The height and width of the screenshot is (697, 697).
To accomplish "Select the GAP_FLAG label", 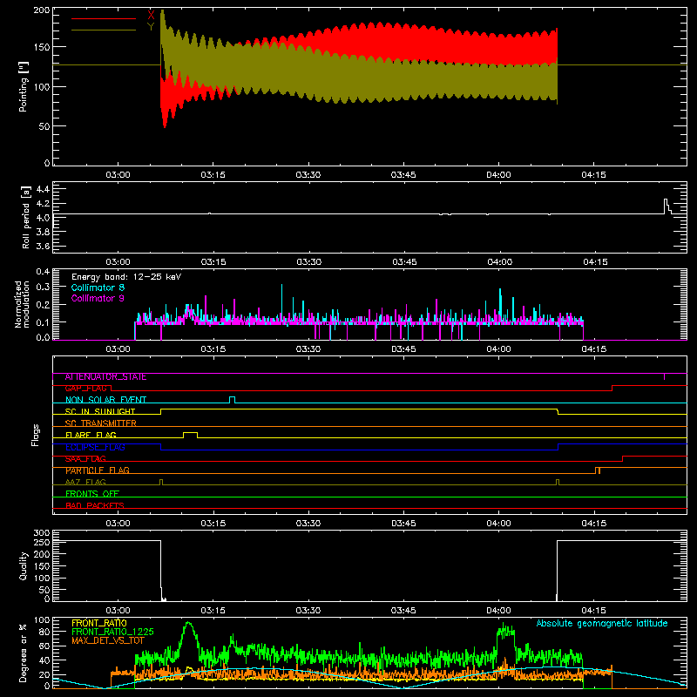I will [x=86, y=389].
